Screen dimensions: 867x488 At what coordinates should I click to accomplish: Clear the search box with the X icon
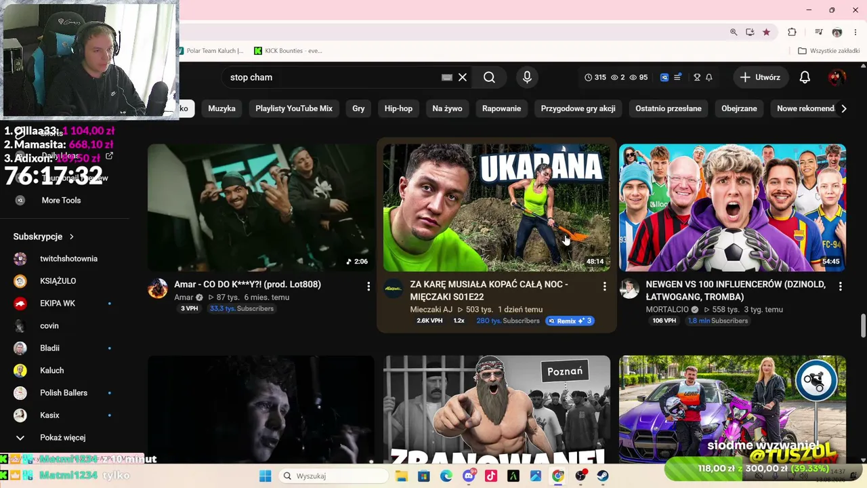tap(463, 77)
